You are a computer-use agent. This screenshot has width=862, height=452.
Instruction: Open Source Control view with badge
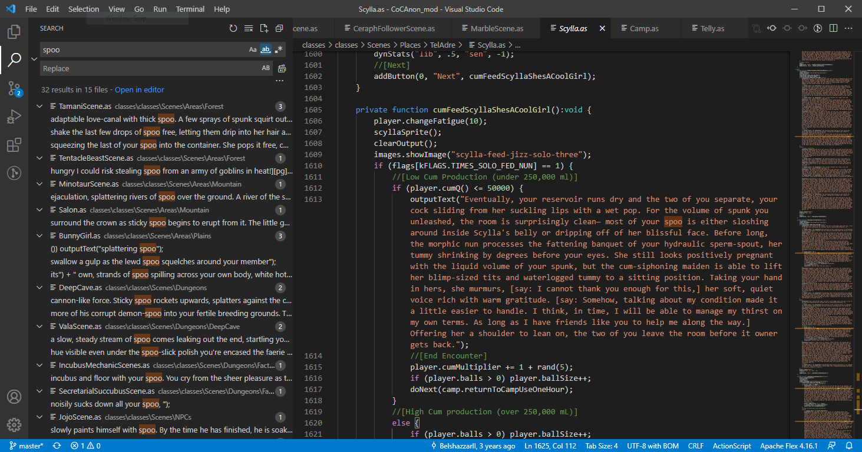pos(14,88)
